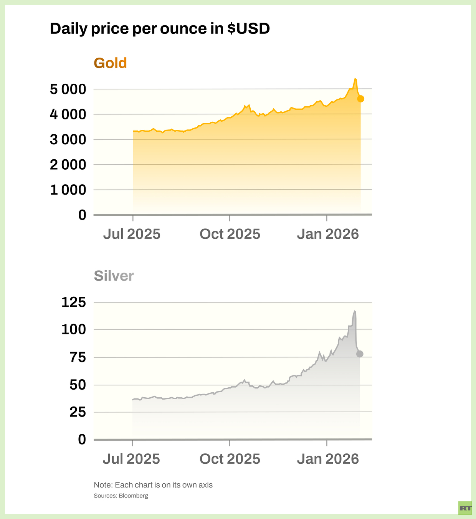Click the Jul 2025 label under silver chart
The image size is (476, 519).
point(131,459)
